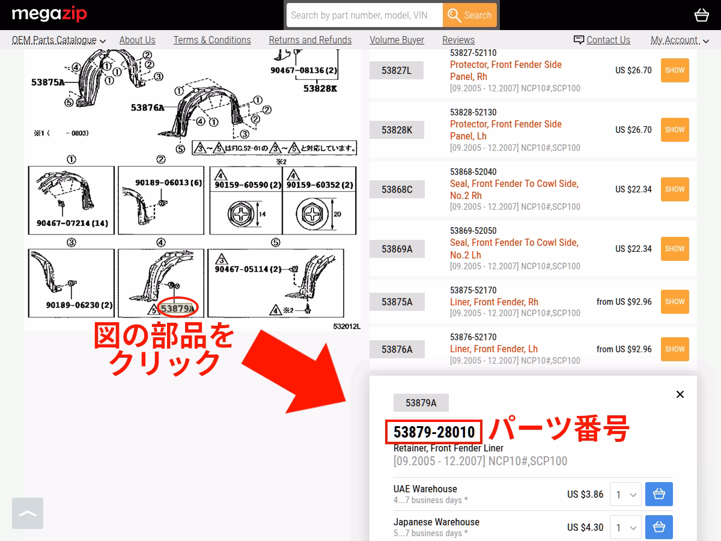
Task: Show prices for part 53869A
Action: 675,249
